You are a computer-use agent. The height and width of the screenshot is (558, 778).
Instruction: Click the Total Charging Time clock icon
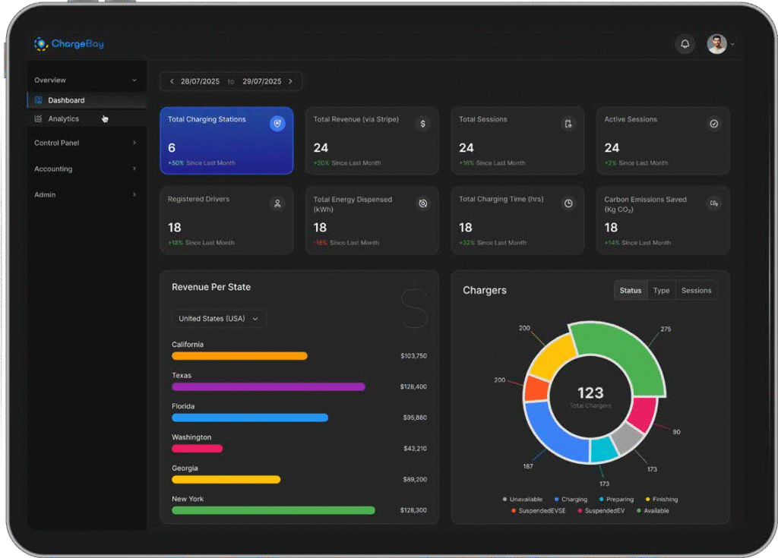pos(568,203)
